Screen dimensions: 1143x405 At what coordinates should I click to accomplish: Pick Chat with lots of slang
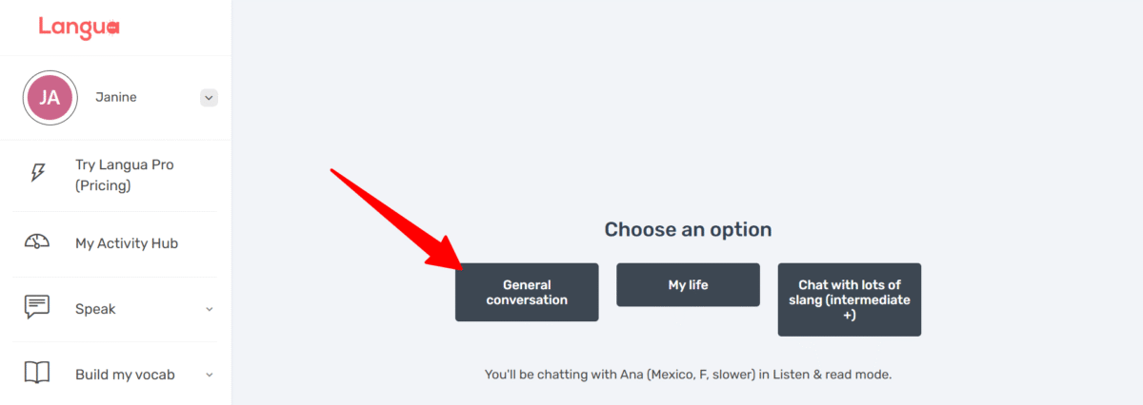[850, 299]
